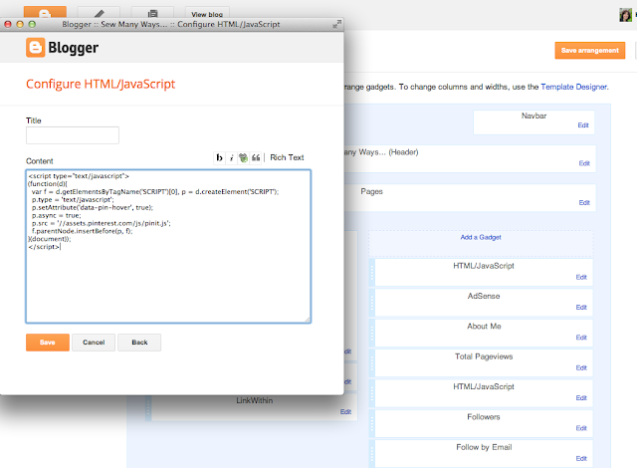This screenshot has width=637, height=468.
Task: Edit the first HTML/JavaScript gadget
Action: click(x=581, y=277)
